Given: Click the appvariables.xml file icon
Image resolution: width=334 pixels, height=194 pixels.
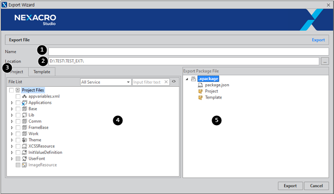Looking at the screenshot, I should coord(25,96).
